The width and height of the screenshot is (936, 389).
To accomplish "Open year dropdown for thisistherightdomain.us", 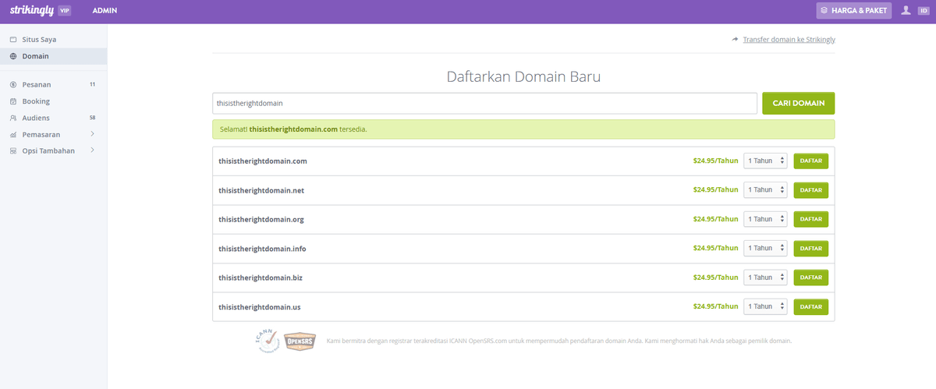I will [x=765, y=306].
